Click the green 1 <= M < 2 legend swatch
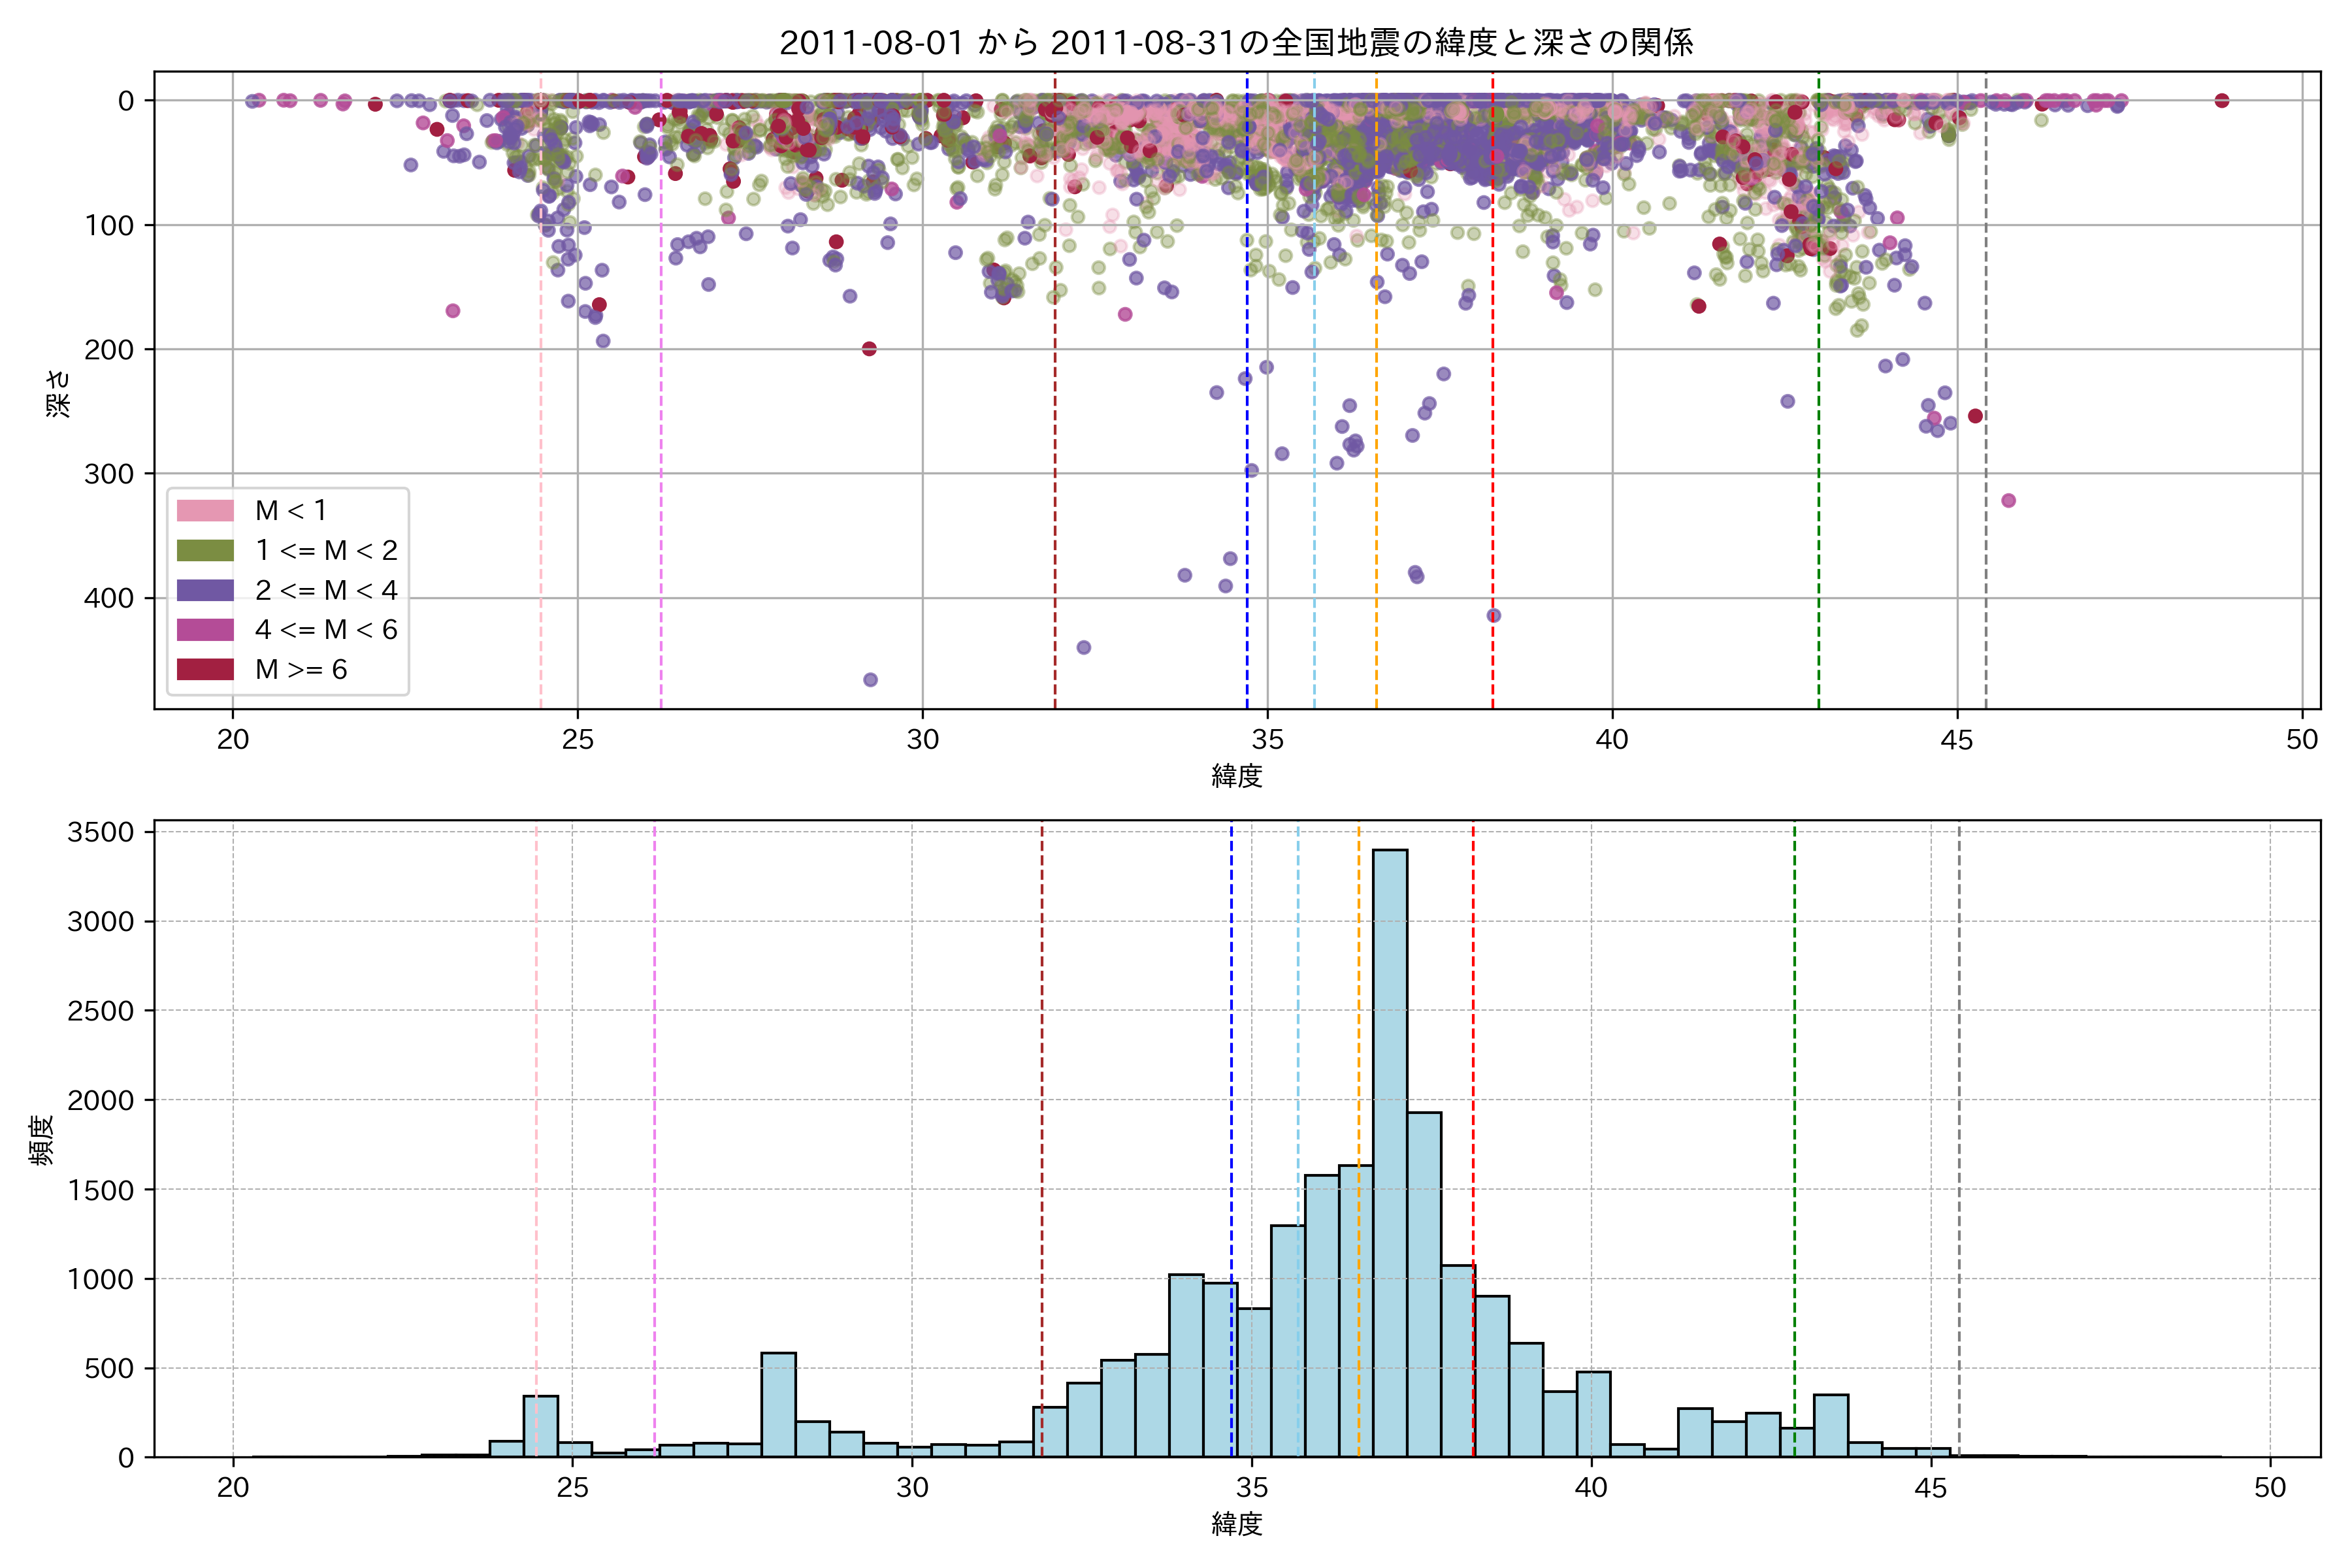This screenshot has width=2352, height=1568. (205, 550)
